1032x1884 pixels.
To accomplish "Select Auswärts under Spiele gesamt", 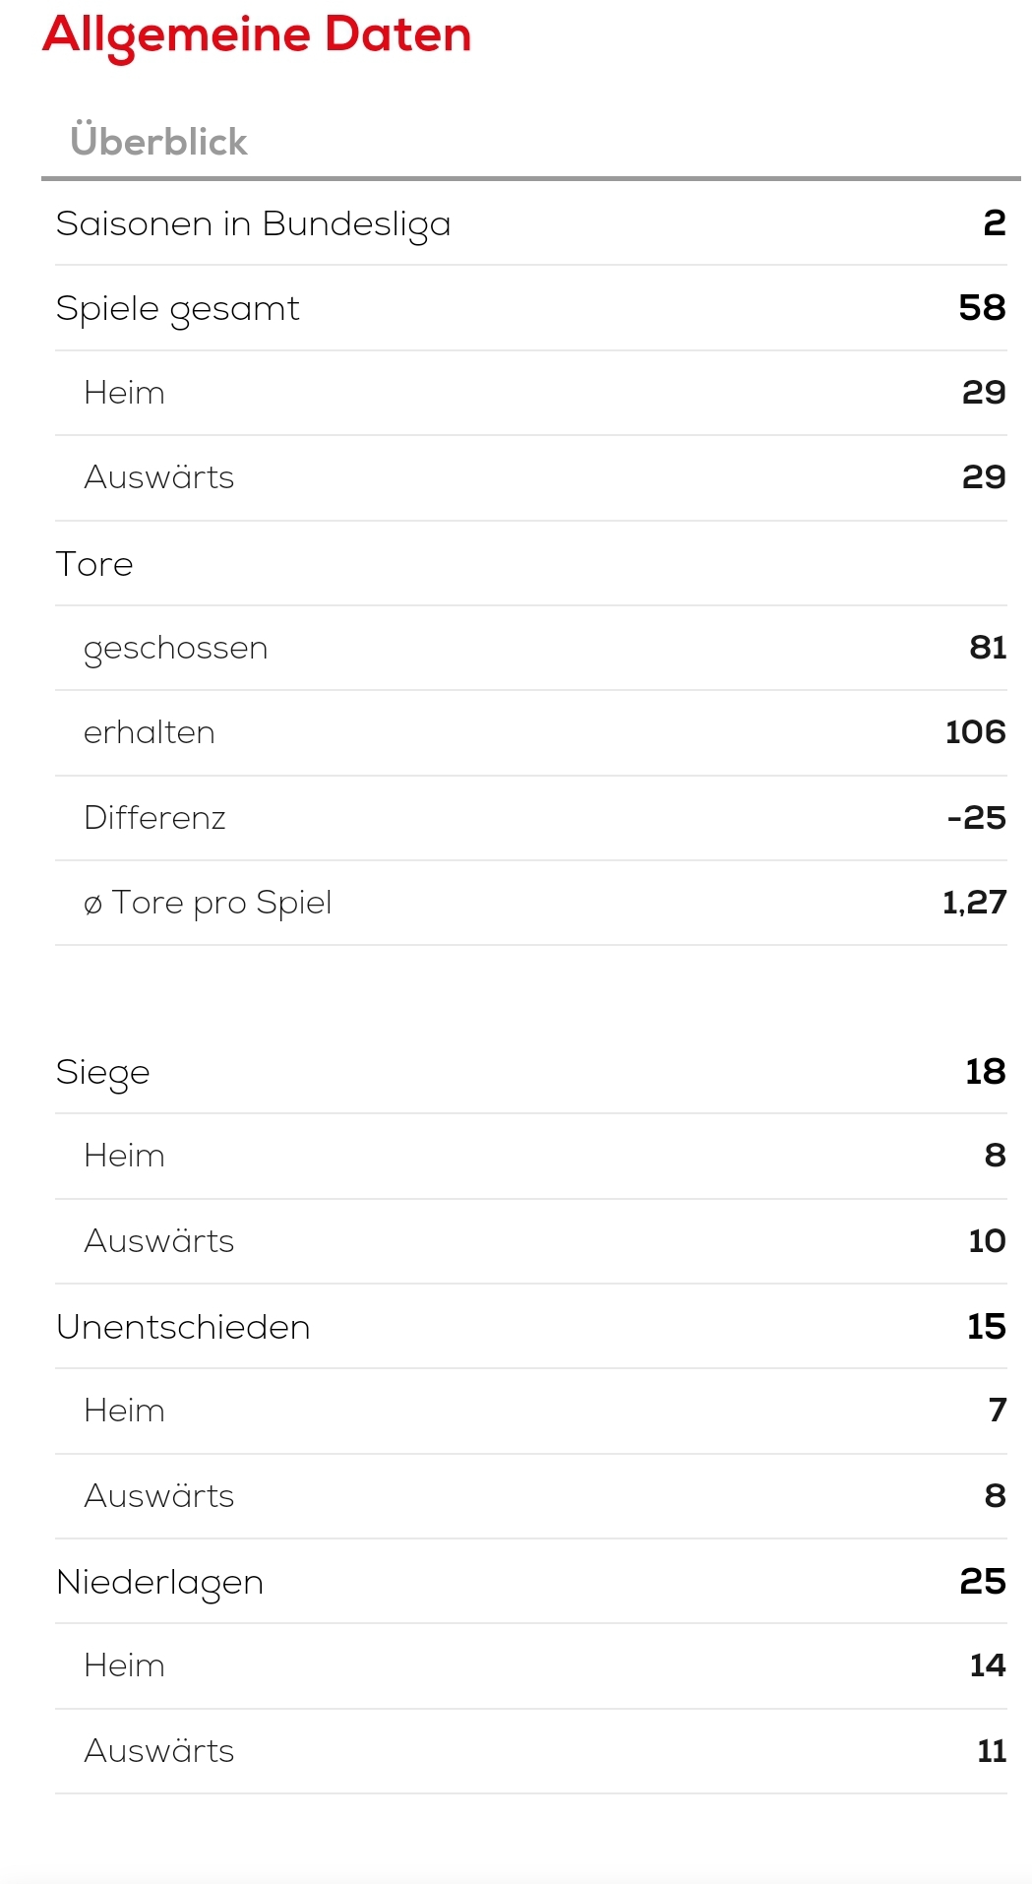I will tap(159, 477).
